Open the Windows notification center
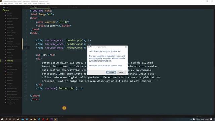This screenshot has height=121, width=215. tap(212, 119)
